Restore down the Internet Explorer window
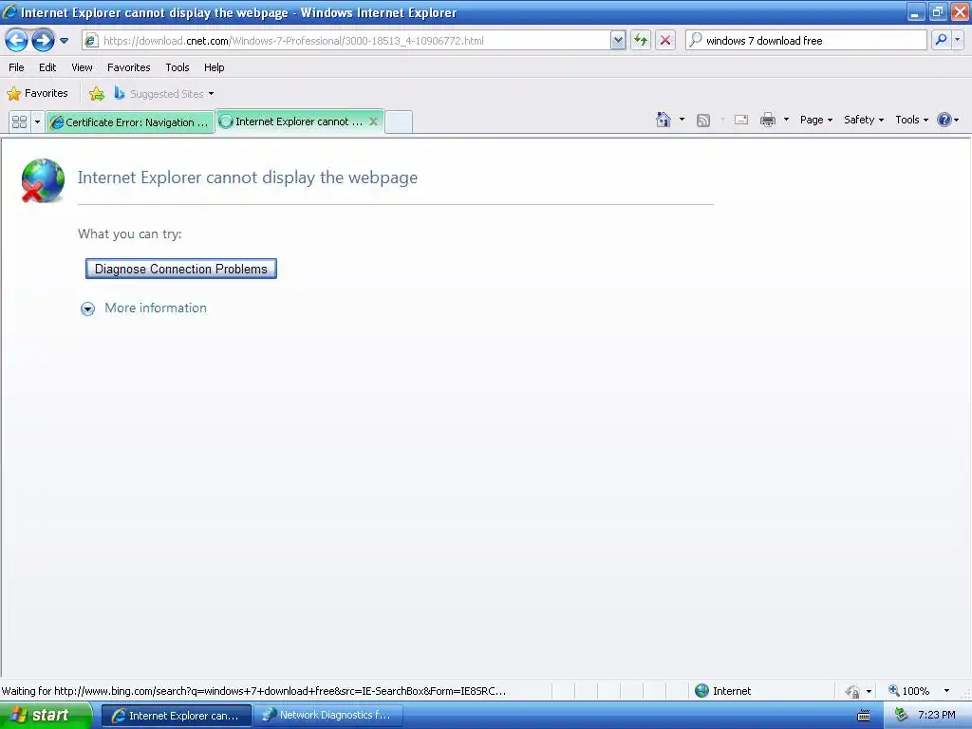 [x=938, y=11]
